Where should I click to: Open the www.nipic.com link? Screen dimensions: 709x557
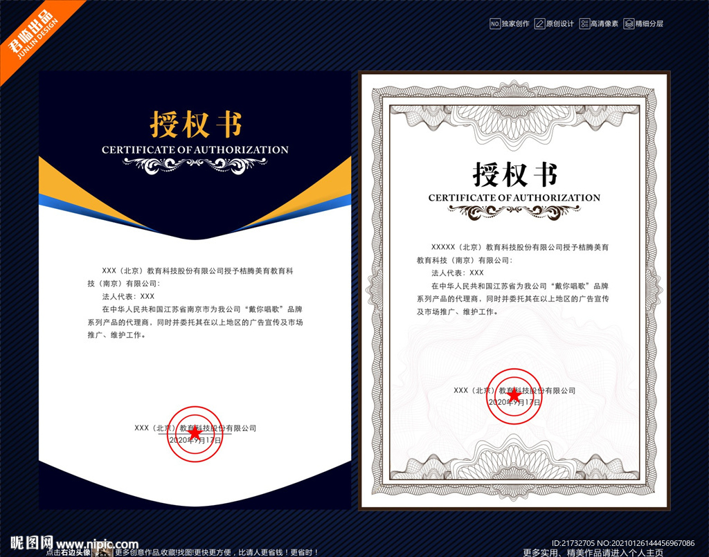coord(97,544)
